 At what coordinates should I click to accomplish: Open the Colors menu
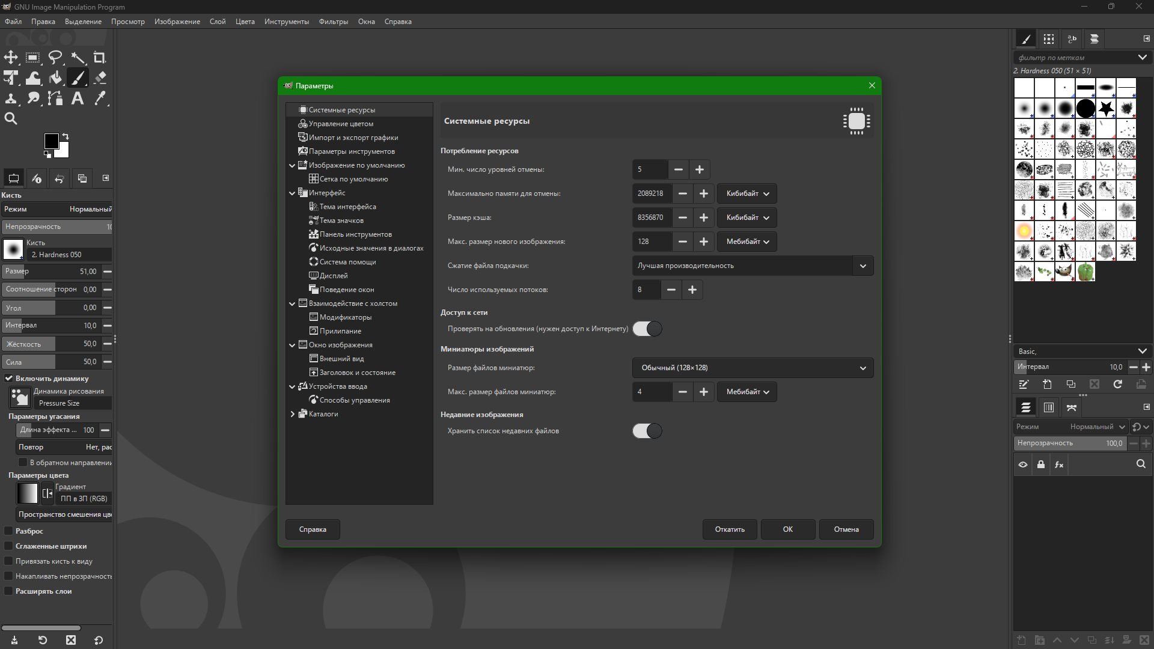[x=245, y=22]
